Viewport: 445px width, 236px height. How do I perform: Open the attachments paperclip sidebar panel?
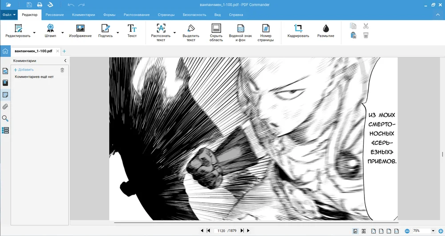(5, 106)
